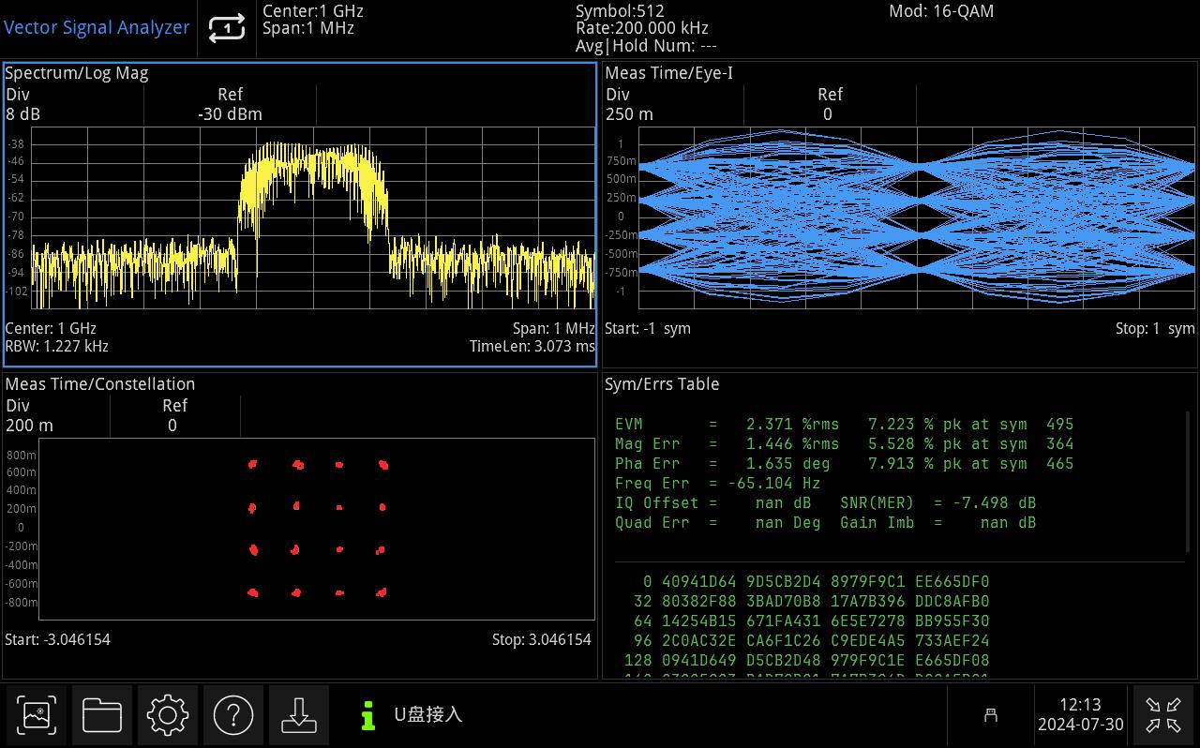
Task: Click the Ref -30 dBm field
Action: (231, 105)
